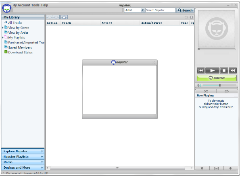240x176 pixels.
Task: Open the Help menu
Action: pos(44,5)
